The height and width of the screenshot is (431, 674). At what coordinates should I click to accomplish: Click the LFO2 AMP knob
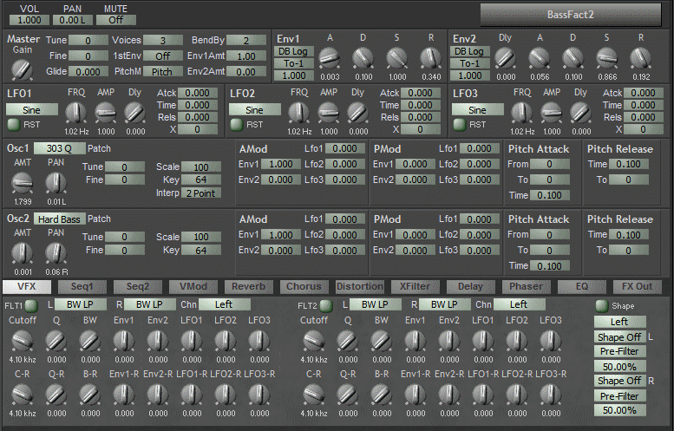point(329,113)
